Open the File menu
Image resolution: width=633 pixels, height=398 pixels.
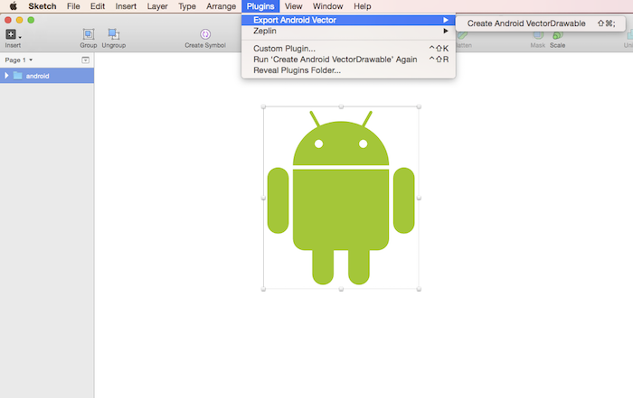point(73,6)
